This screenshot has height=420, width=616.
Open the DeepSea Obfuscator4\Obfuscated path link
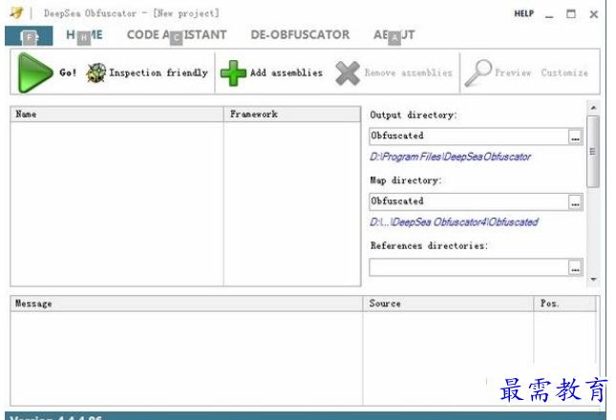coord(454,222)
